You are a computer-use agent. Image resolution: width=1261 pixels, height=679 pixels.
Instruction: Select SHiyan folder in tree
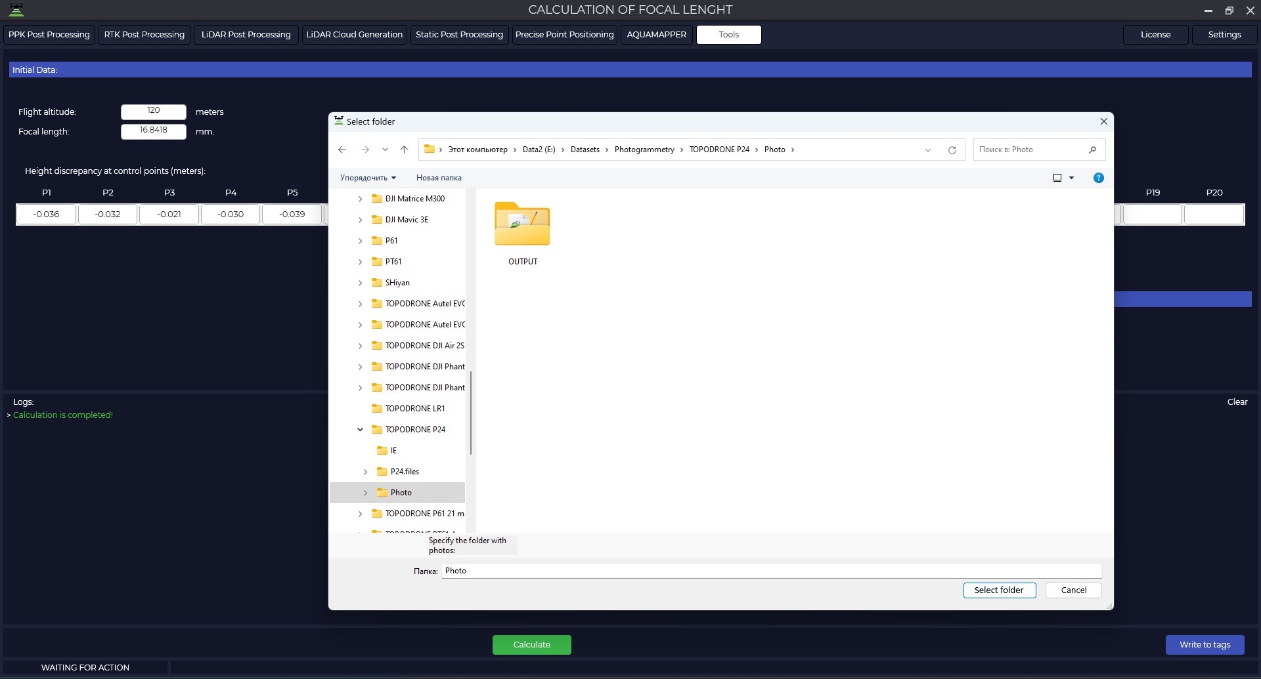pos(397,283)
